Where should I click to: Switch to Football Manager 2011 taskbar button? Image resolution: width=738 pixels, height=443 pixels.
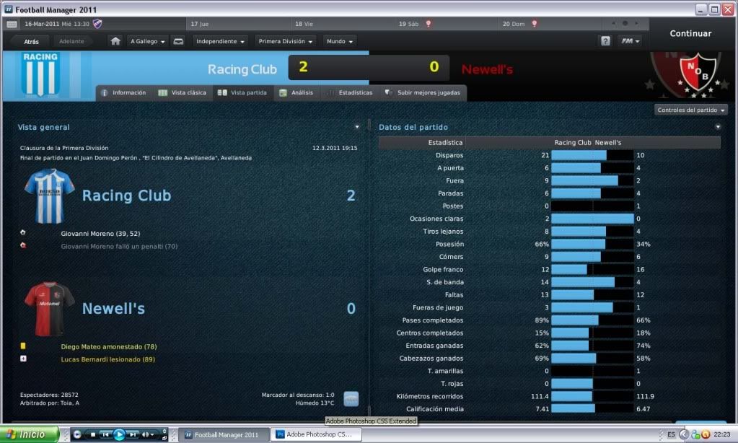click(x=225, y=434)
